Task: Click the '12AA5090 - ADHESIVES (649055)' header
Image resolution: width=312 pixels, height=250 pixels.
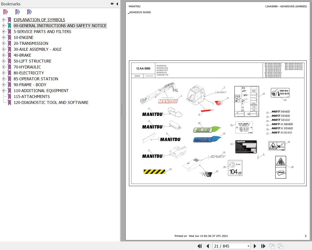Action: click(x=286, y=6)
